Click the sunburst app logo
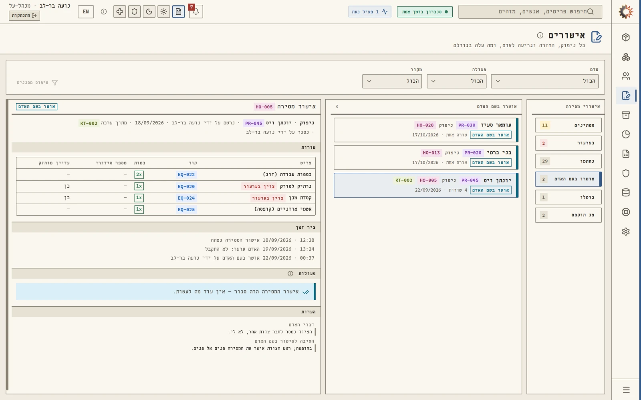This screenshot has width=641, height=400. point(626,12)
